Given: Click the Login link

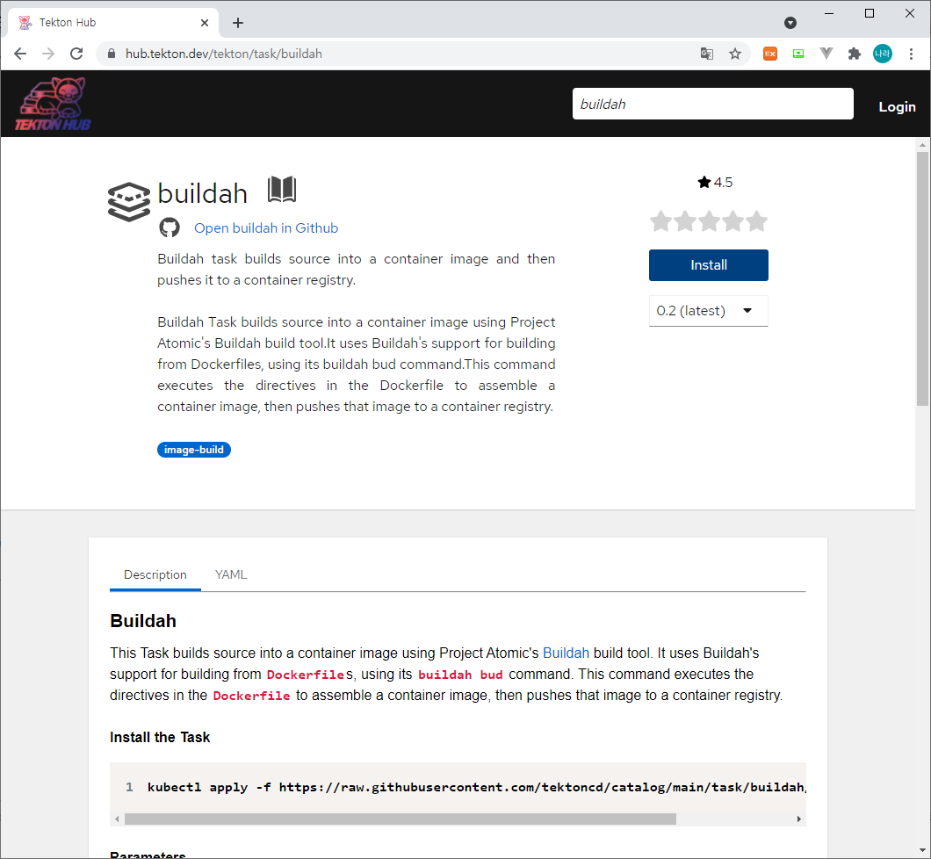Looking at the screenshot, I should pos(897,107).
